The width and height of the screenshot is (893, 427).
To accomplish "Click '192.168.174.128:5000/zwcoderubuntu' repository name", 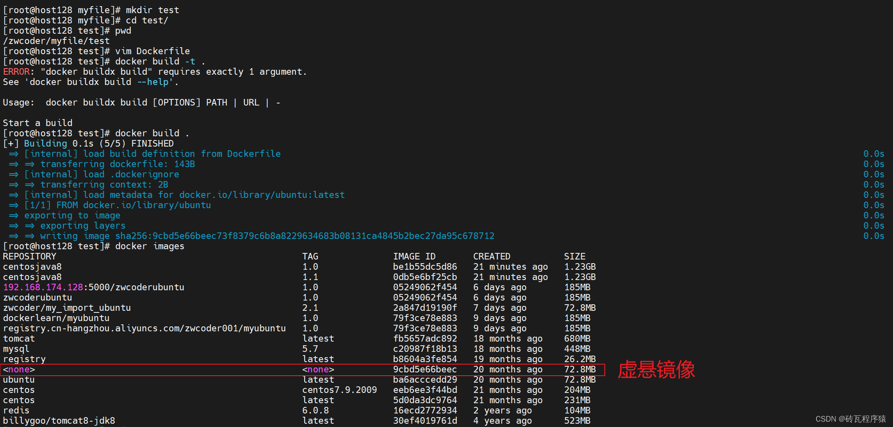I will (94, 287).
